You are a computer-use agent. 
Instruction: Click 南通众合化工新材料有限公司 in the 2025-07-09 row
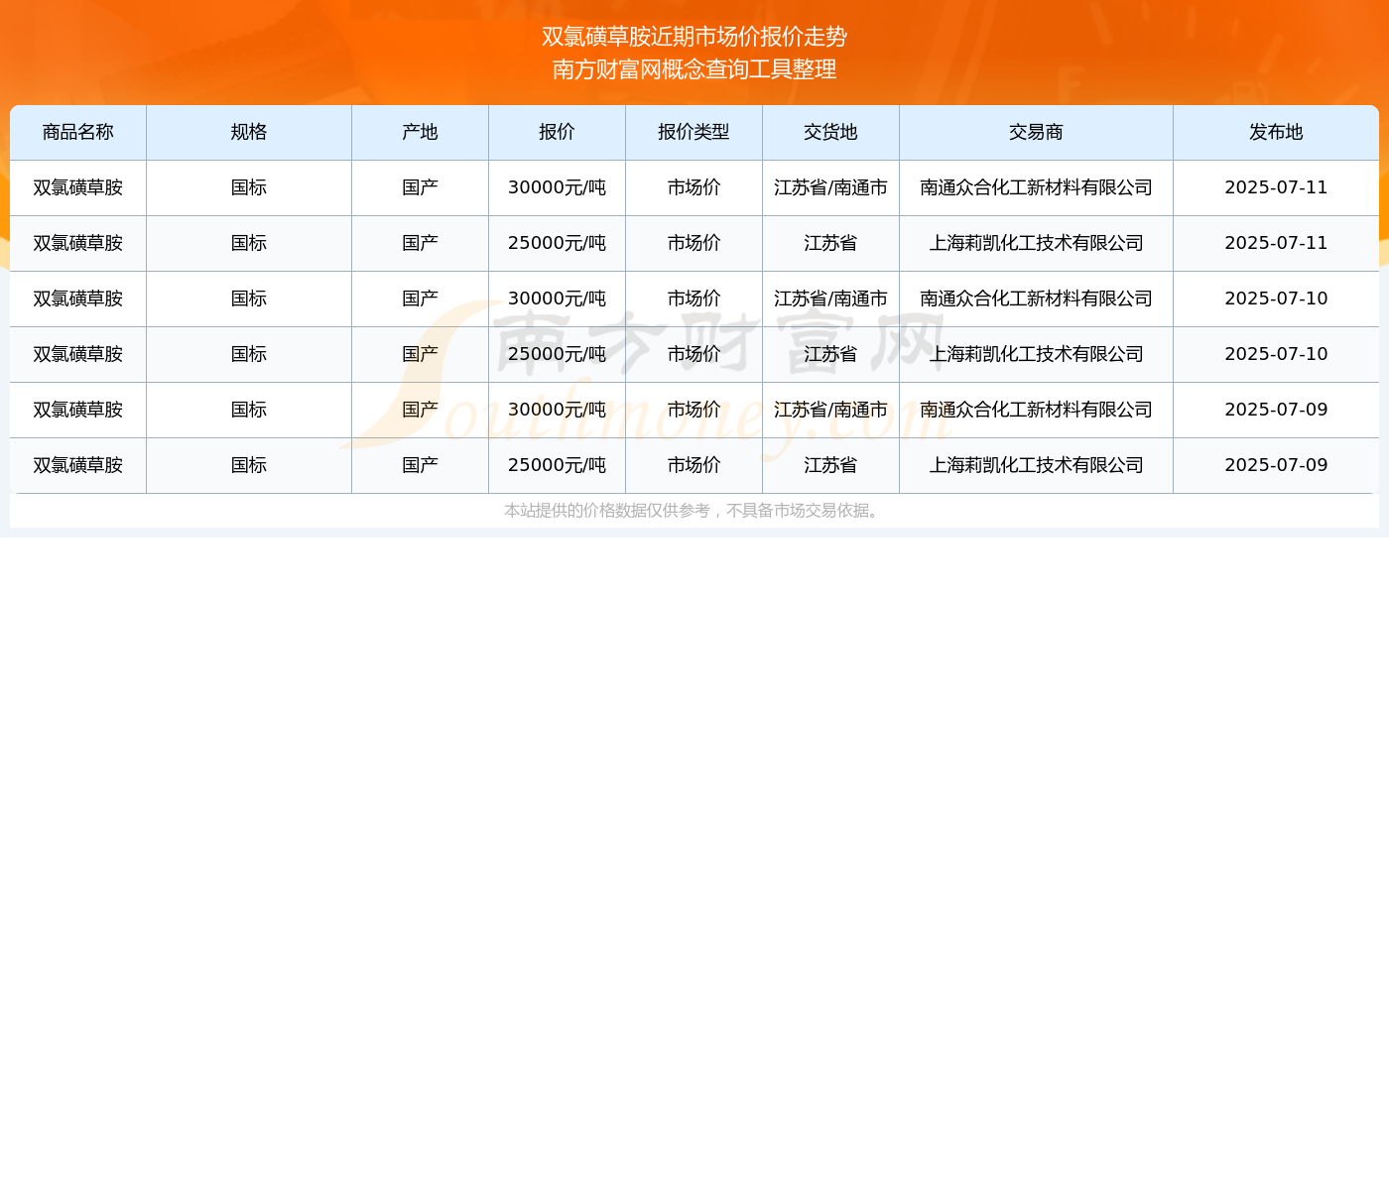(x=1036, y=410)
